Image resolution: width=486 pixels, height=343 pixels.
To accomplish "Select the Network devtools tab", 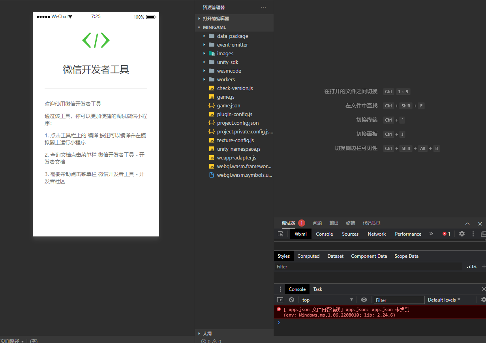I will coord(377,234).
